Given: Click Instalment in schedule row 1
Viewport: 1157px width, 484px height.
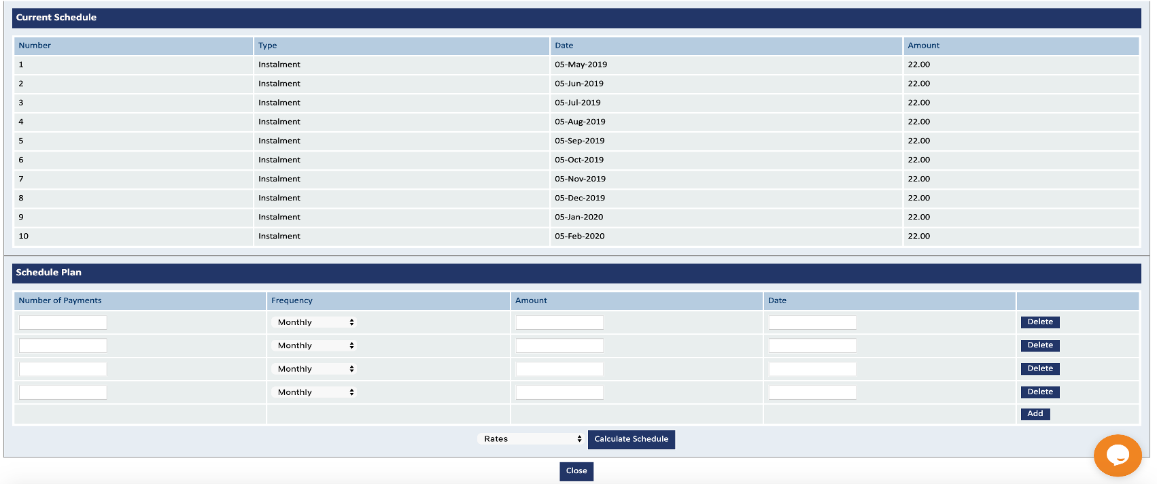Looking at the screenshot, I should pyautogui.click(x=279, y=65).
